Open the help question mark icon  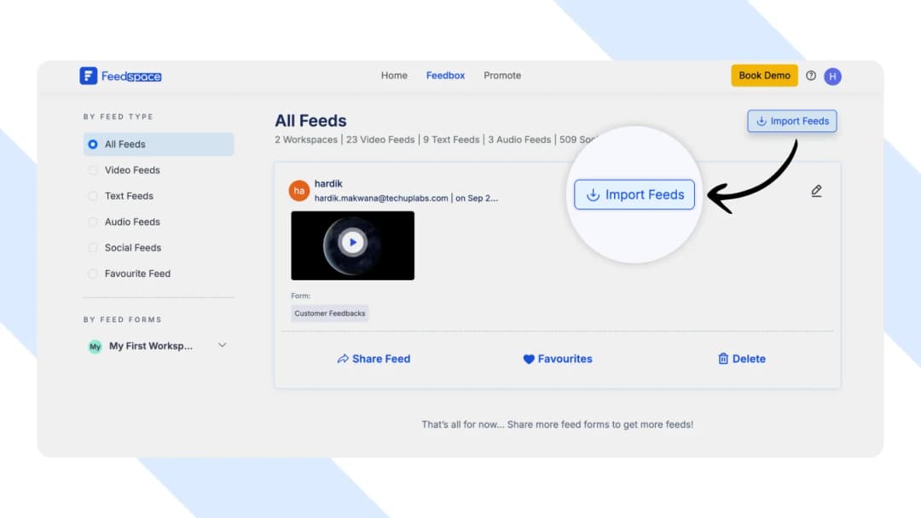pyautogui.click(x=811, y=75)
